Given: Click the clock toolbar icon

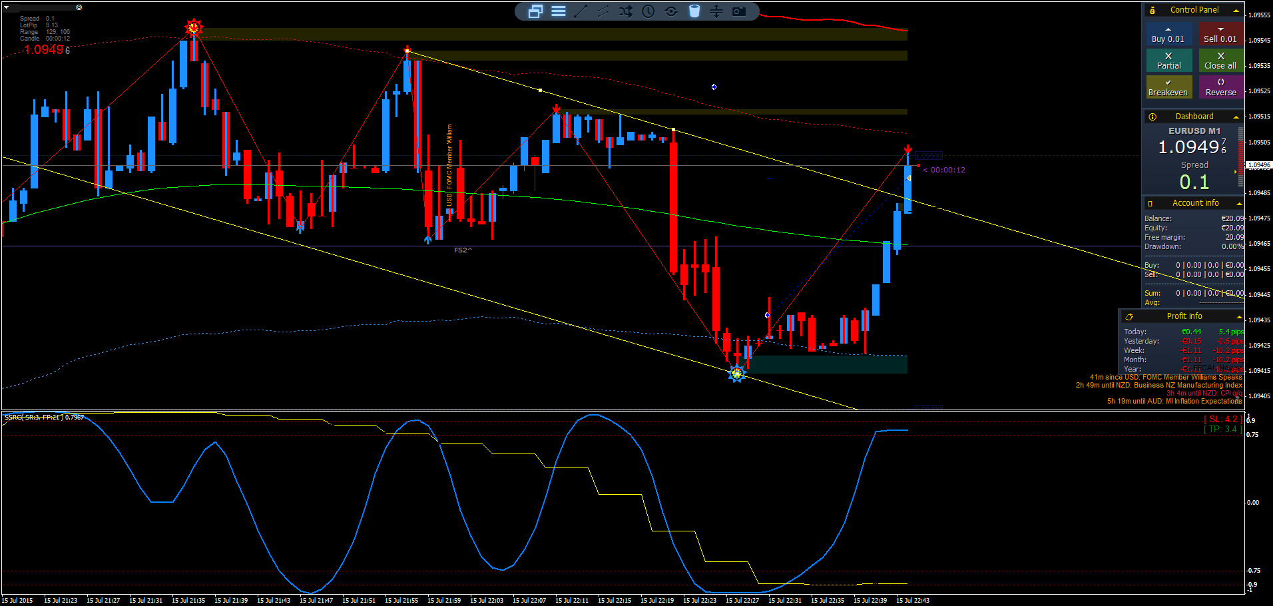Looking at the screenshot, I should click(x=648, y=11).
